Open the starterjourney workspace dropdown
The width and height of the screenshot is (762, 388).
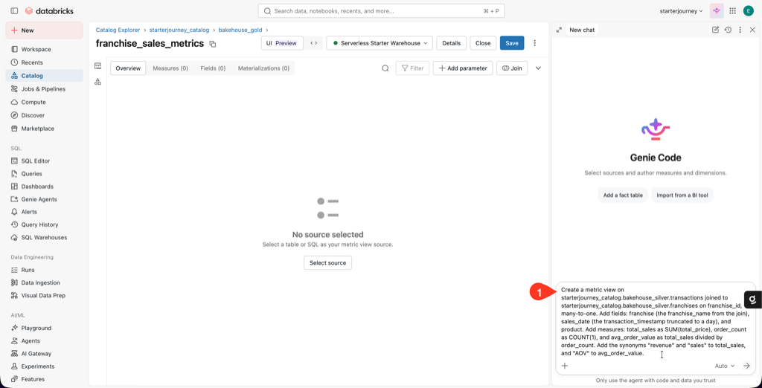(682, 10)
